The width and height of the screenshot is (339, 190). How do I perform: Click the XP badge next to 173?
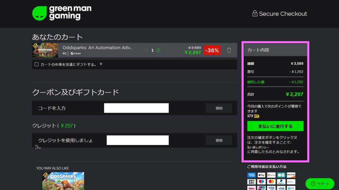click(256, 116)
